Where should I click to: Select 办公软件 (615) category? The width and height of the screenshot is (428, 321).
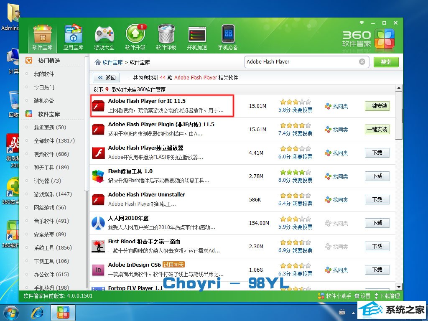[51, 274]
